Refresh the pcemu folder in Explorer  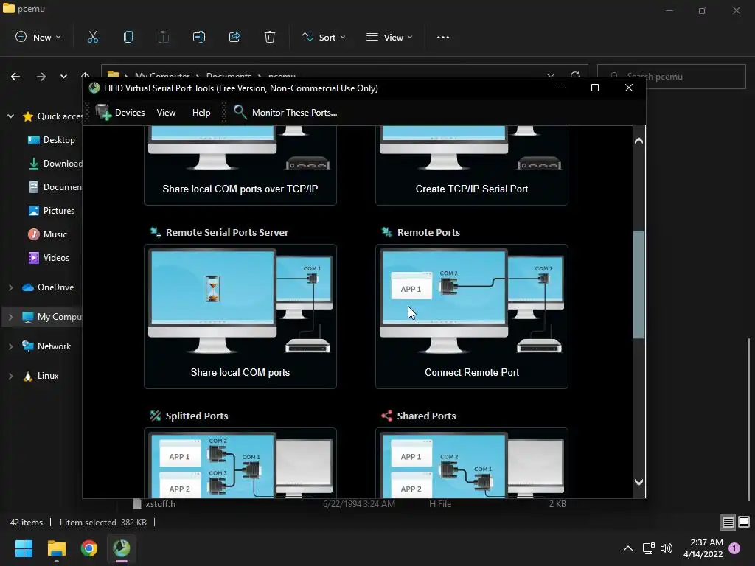pyautogui.click(x=575, y=76)
